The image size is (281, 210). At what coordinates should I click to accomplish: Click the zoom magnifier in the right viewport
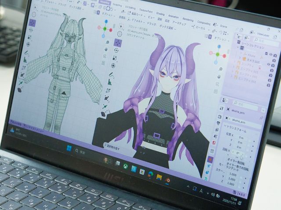[x=220, y=69]
